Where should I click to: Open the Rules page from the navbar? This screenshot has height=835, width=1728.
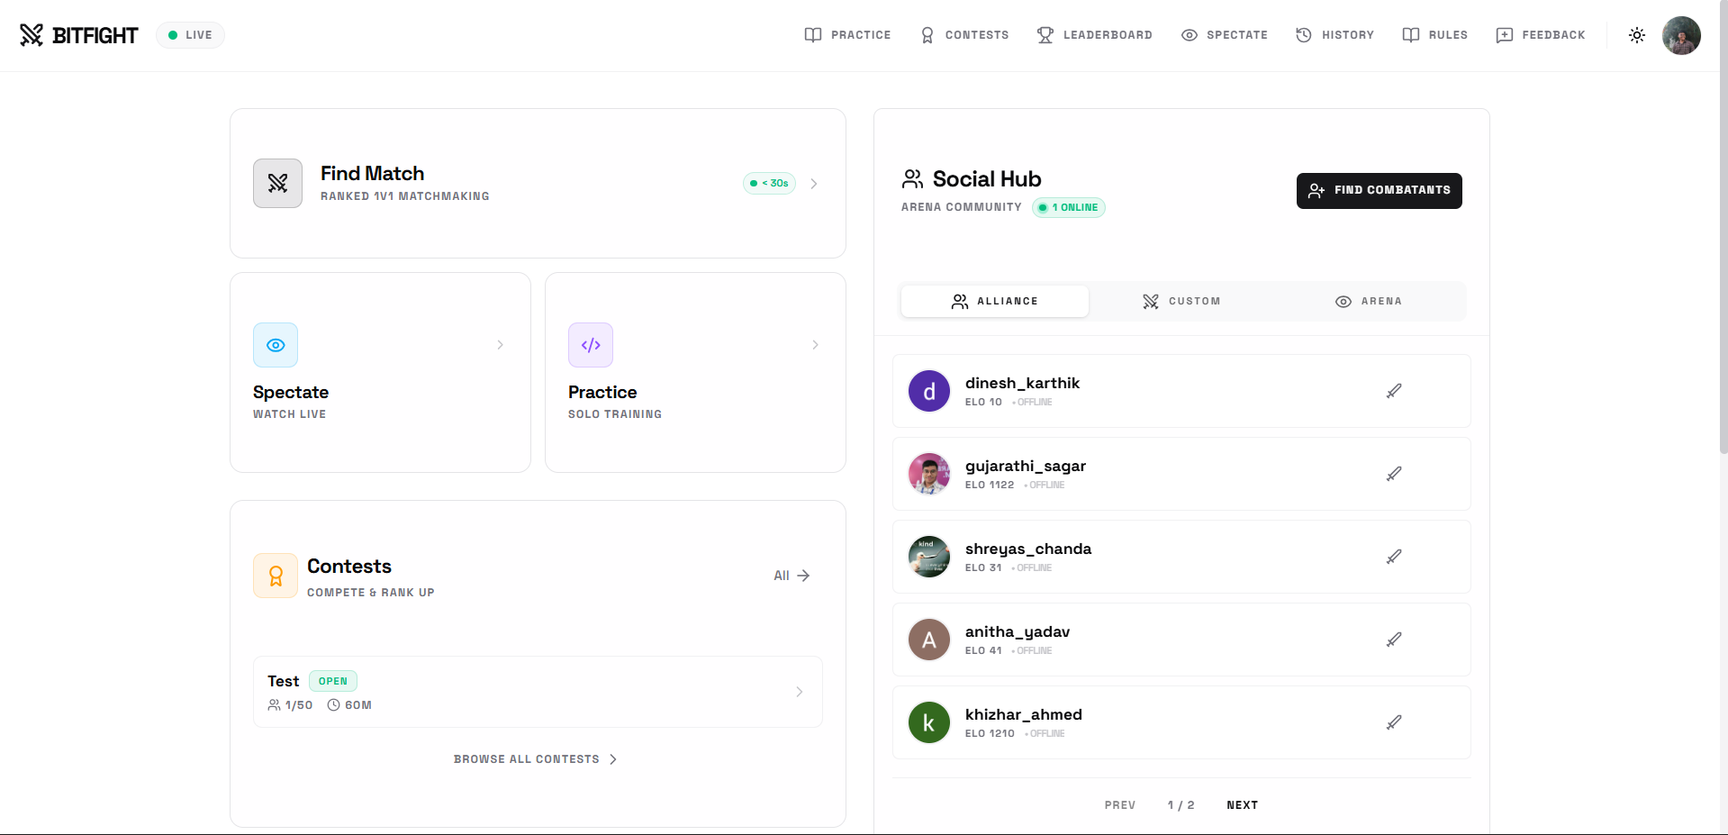(1410, 35)
